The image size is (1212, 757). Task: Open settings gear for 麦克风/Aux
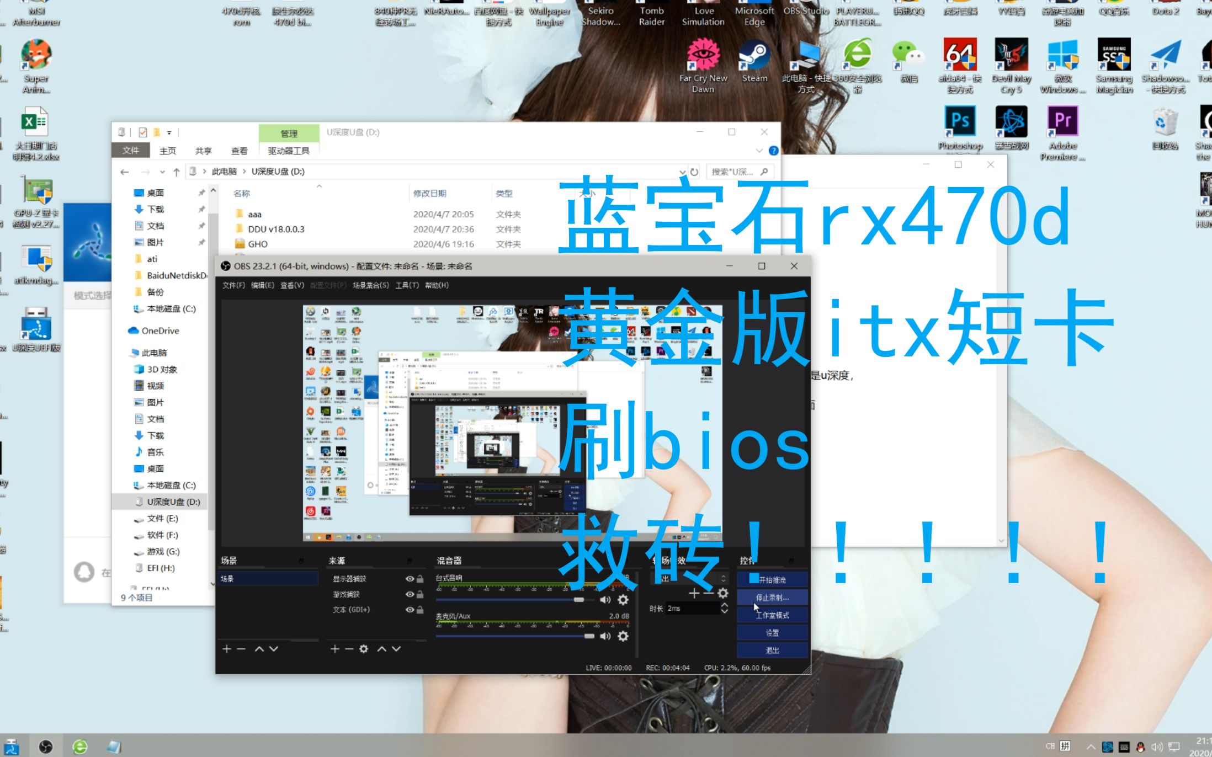pos(623,636)
